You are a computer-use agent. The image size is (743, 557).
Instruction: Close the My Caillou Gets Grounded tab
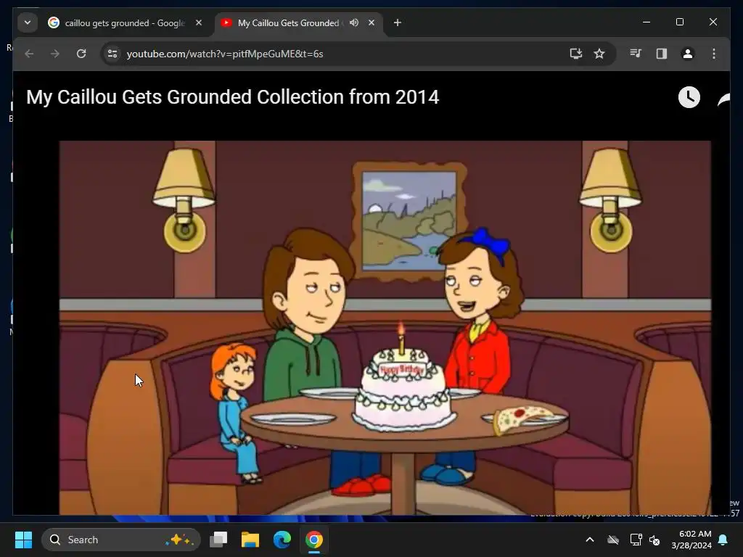(x=371, y=22)
